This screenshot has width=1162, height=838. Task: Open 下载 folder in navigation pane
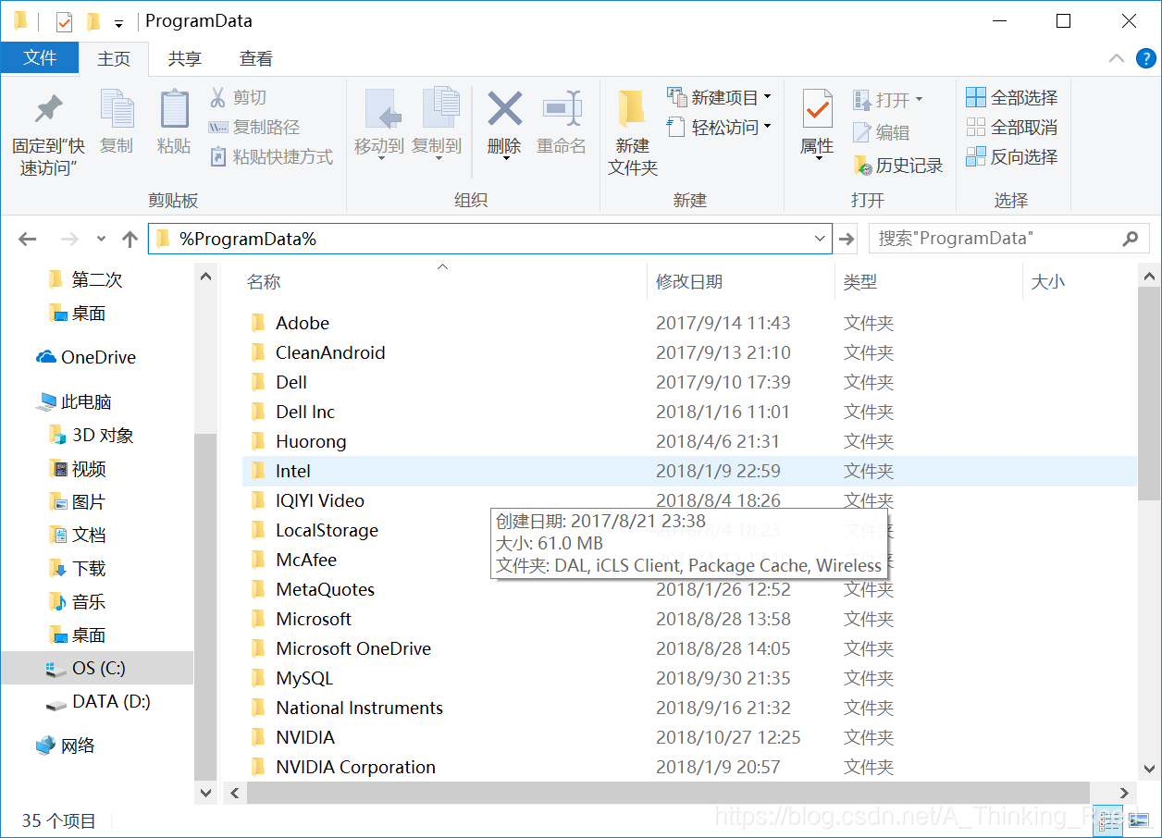[77, 568]
